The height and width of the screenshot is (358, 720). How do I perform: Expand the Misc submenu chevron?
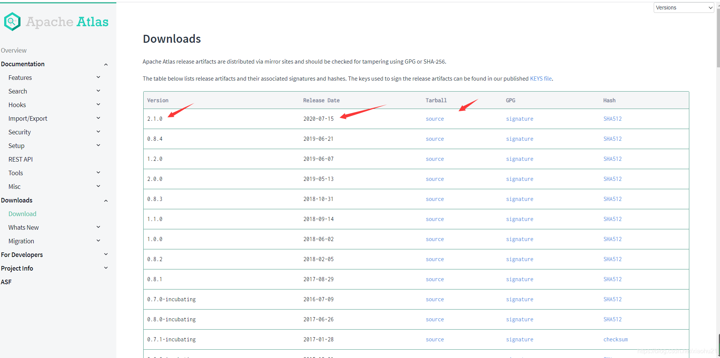point(98,186)
